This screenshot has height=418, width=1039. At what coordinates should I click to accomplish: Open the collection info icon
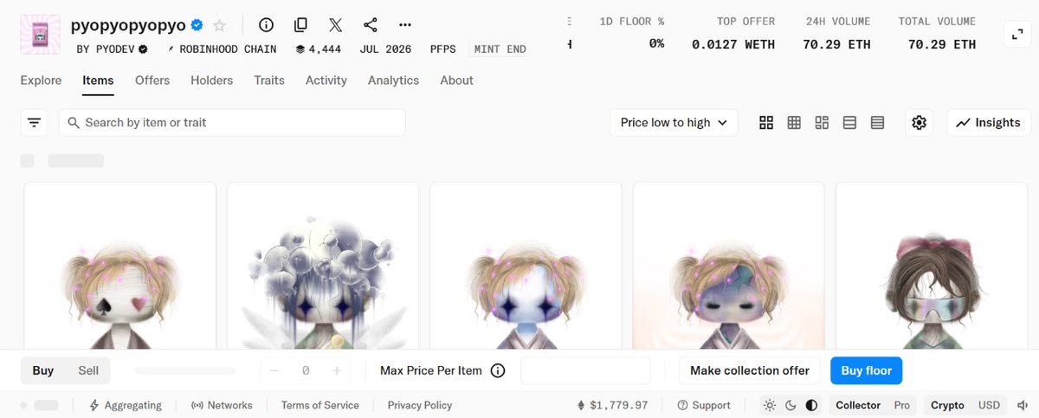pos(267,25)
